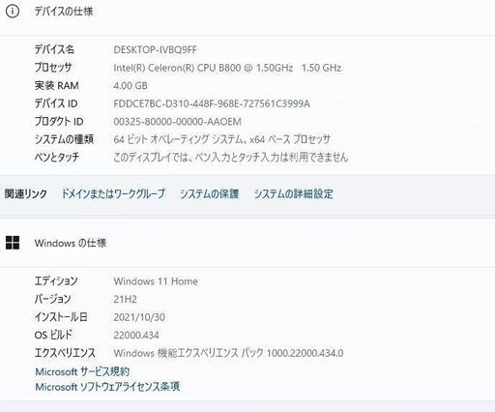This screenshot has height=412, width=495.
Task: Click the 4.00 GB installed RAM value
Action: 131,86
